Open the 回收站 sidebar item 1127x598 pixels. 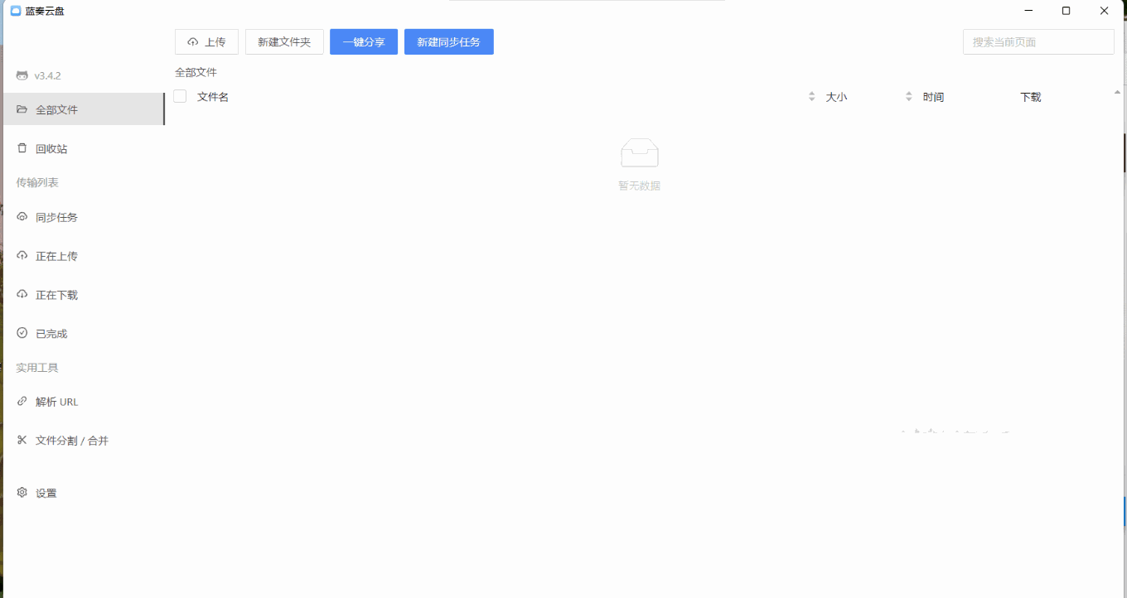tap(51, 149)
